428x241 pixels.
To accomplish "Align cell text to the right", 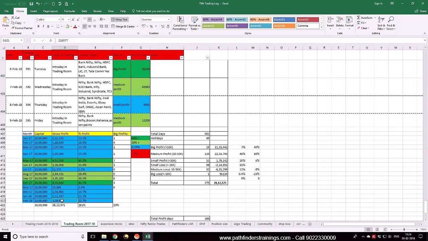I will [94, 26].
